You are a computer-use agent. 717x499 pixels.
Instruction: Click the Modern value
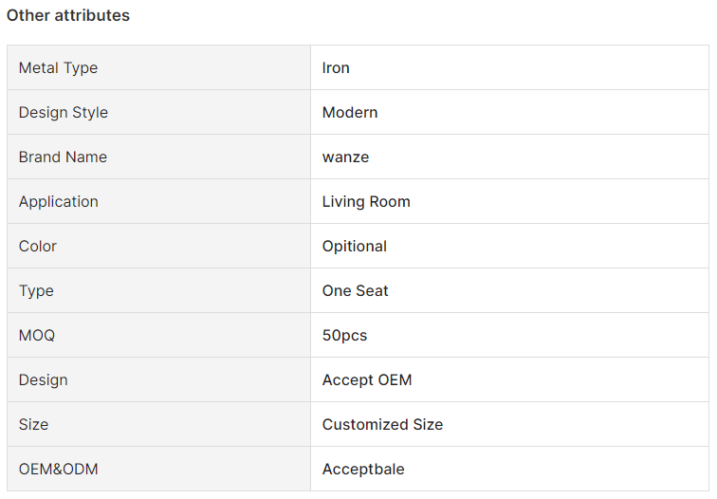pyautogui.click(x=350, y=113)
